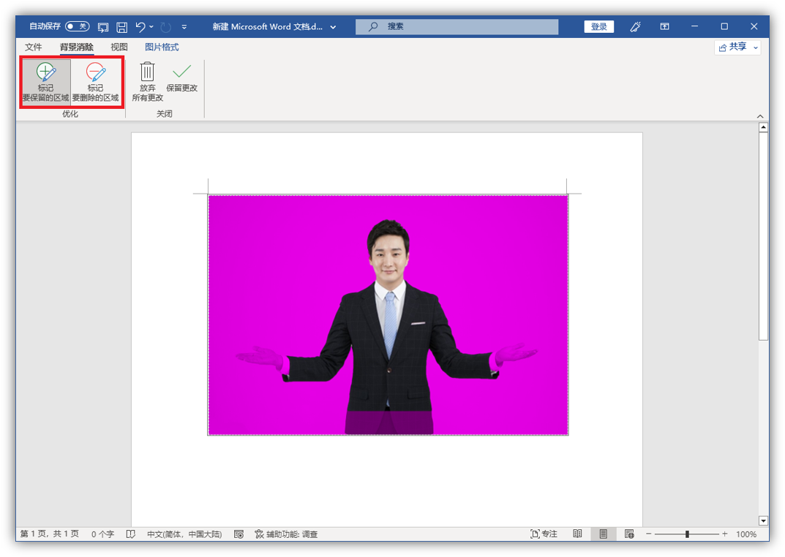This screenshot has width=785, height=557.
Task: Click the Ribbon Display Options icon
Action: [x=664, y=27]
